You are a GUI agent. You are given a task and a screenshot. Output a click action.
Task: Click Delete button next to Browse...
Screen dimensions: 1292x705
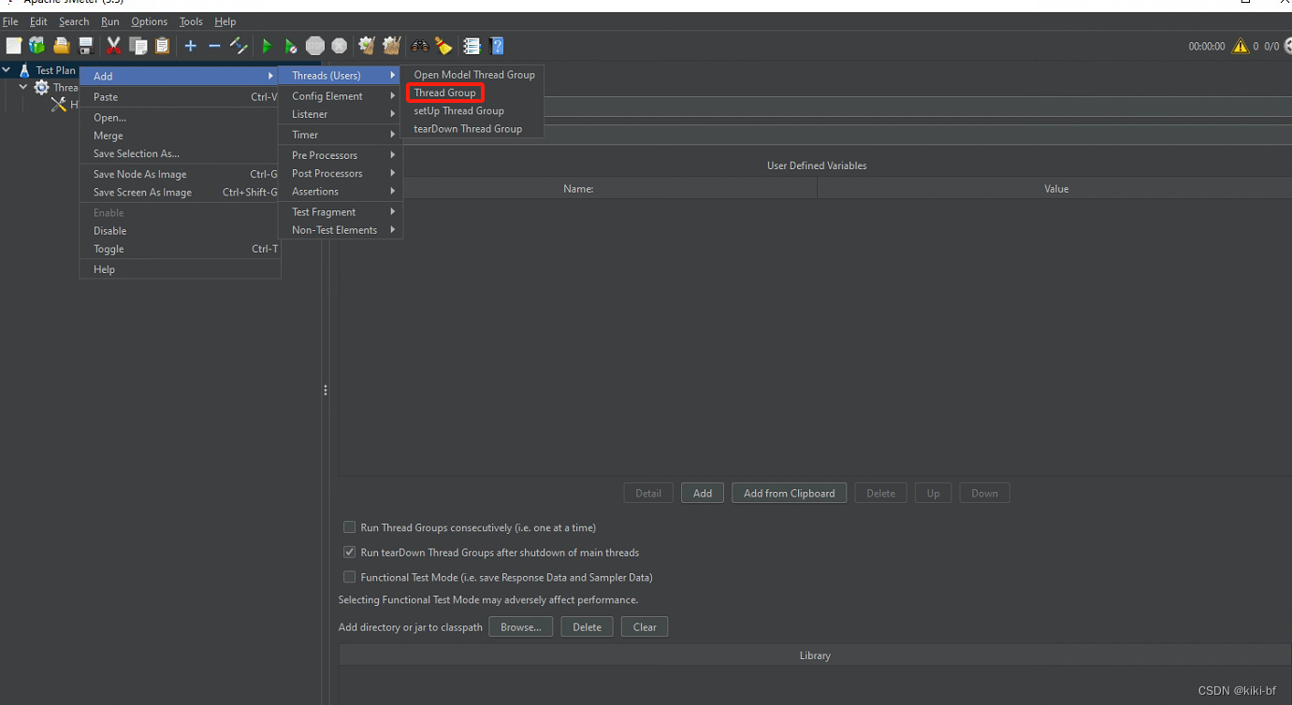coord(587,627)
